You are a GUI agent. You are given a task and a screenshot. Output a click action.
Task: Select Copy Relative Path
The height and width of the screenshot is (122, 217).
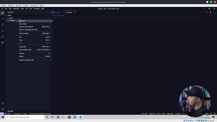pyautogui.click(x=35, y=49)
